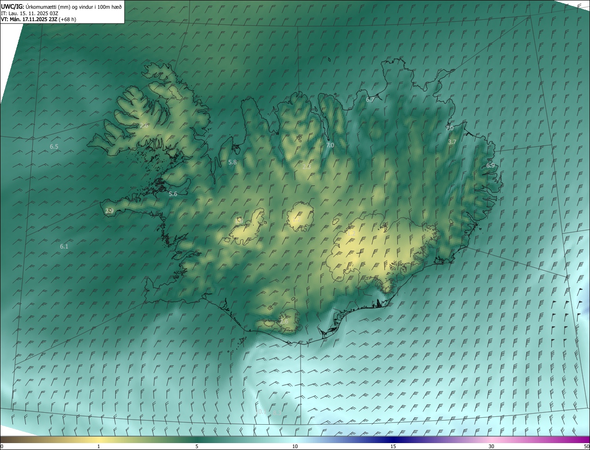Click the 6.5 value on the map
The height and width of the screenshot is (450, 590).
pos(54,147)
